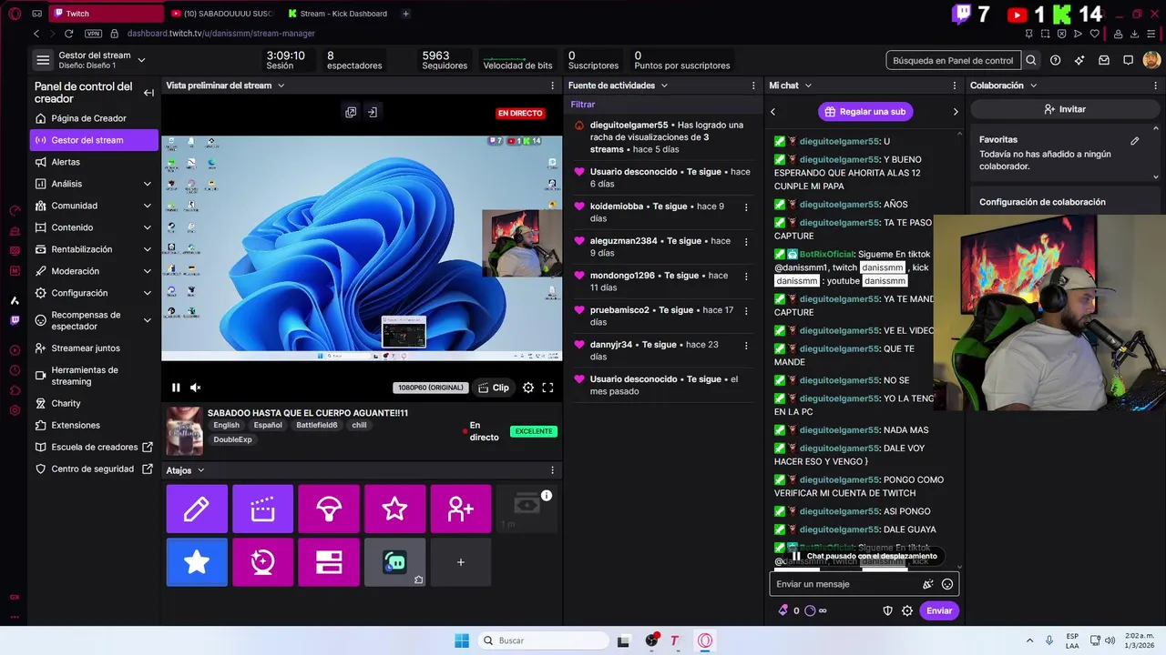Open the Mi chat panel dropdown
1166x655 pixels.
(808, 86)
